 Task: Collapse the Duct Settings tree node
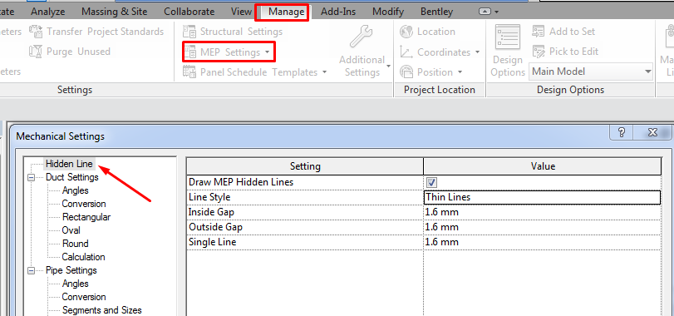point(31,177)
